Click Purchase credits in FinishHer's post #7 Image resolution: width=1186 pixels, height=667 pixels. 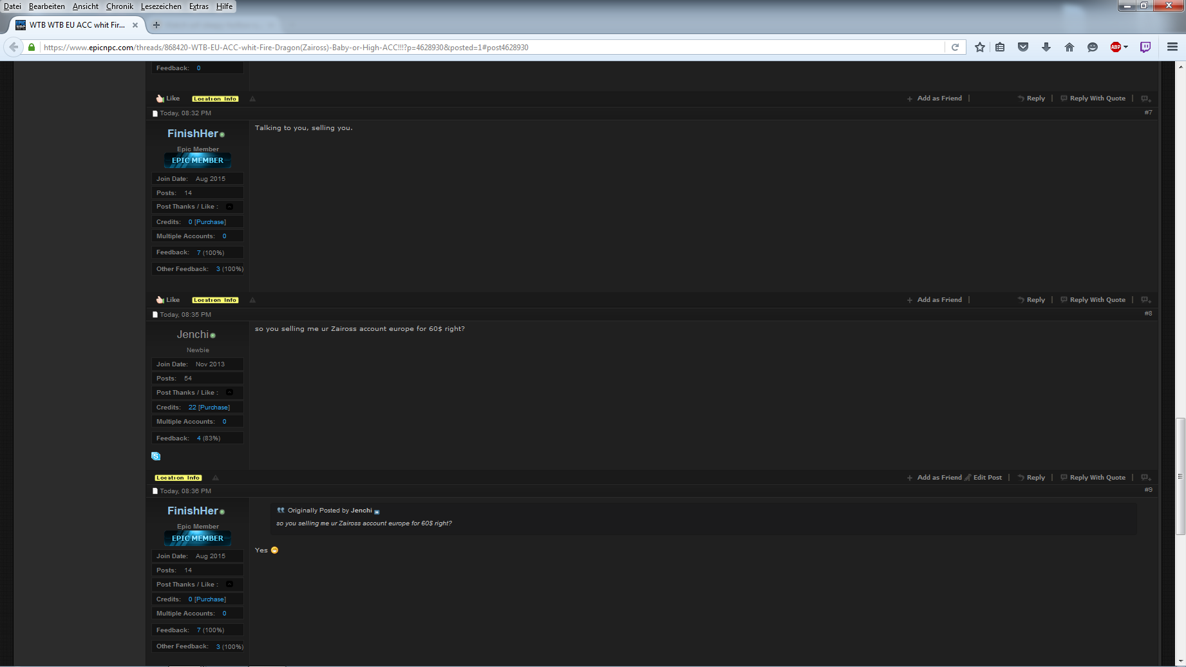tap(211, 222)
